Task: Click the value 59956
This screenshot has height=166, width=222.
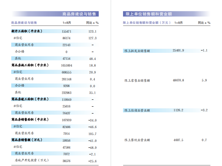Action: 66,140
